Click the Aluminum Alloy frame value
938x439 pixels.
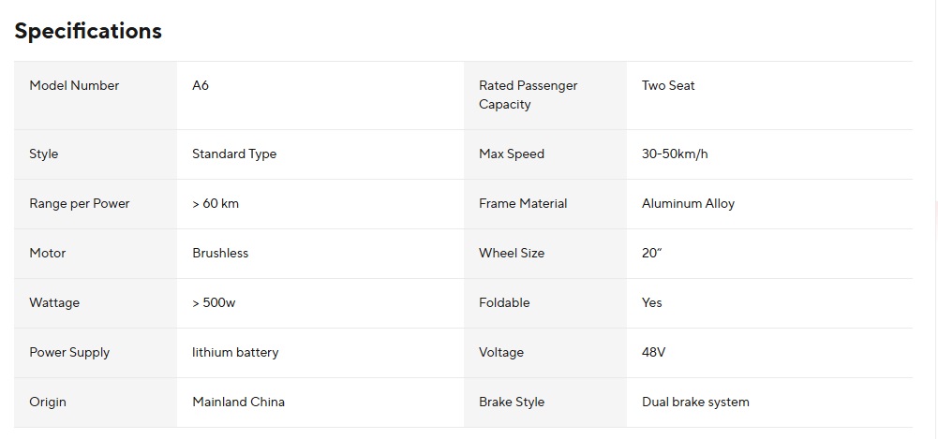[x=688, y=203]
